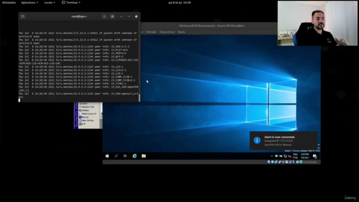
Task: Open the Windows Action Center icon
Action: click(x=315, y=156)
